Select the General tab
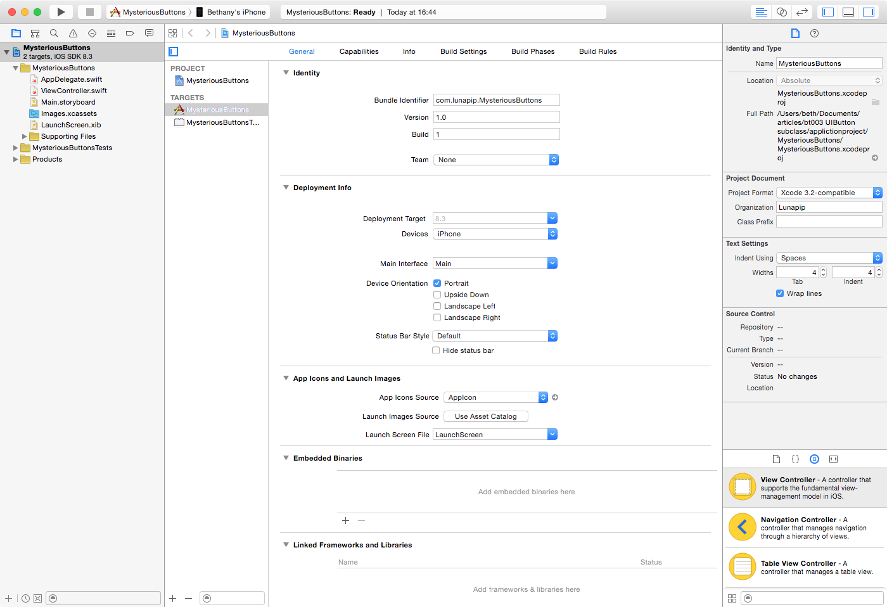Viewport: 887px width, 607px height. click(x=302, y=51)
